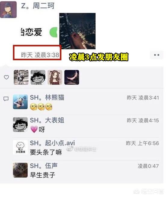Tap the comment bubble icon
The height and width of the screenshot is (197, 167).
point(6,99)
